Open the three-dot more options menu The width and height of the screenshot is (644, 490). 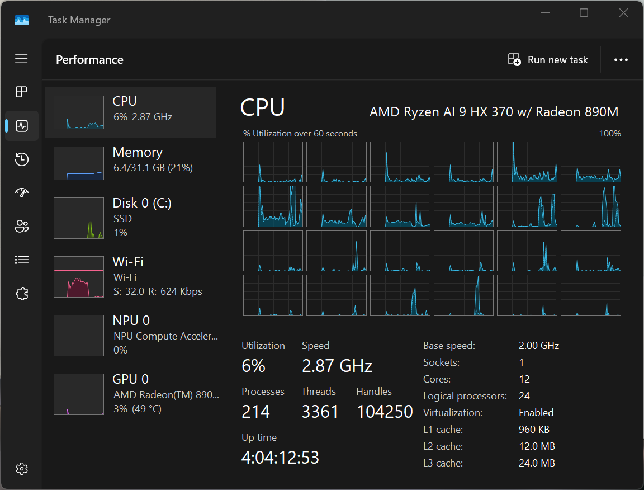(x=621, y=60)
